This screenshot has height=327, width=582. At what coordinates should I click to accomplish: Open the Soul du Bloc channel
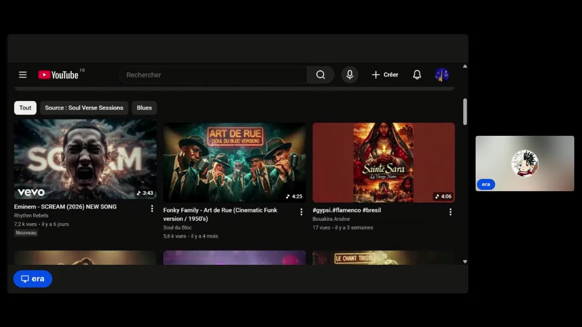(x=178, y=228)
